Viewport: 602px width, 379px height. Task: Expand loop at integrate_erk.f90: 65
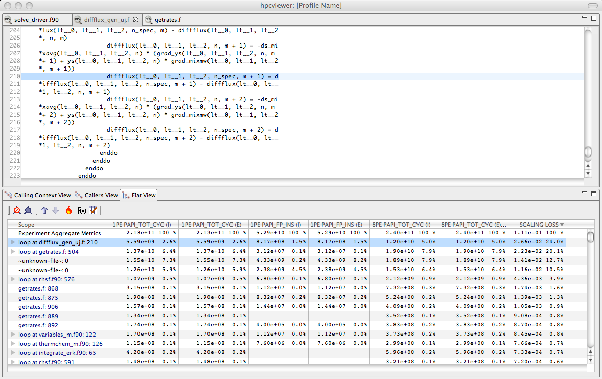(x=13, y=353)
